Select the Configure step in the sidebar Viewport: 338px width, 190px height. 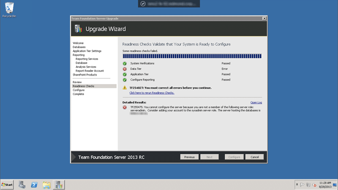[x=79, y=90]
